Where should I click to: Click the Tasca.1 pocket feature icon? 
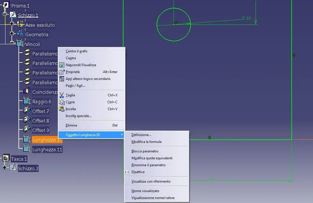pyautogui.click(x=6, y=158)
